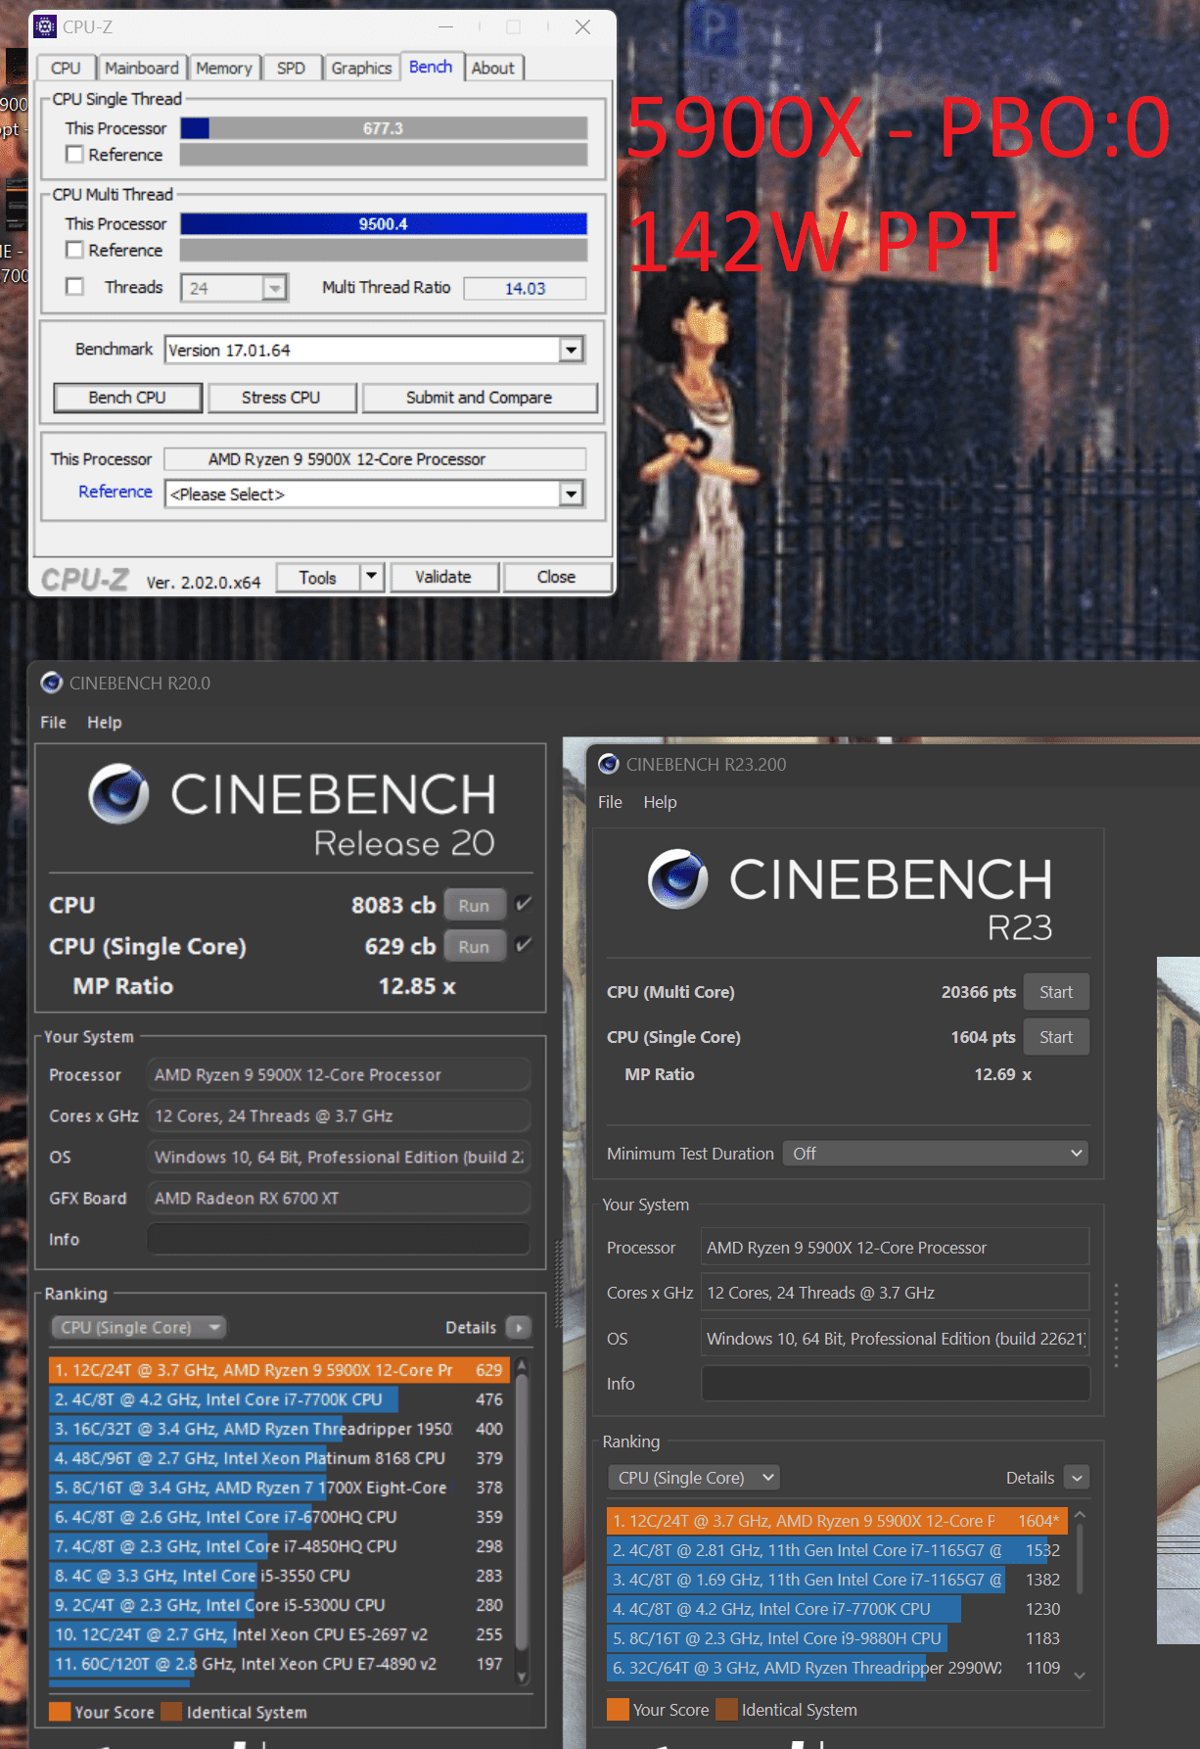Select R23 ranking row Ryzen Threadripper 2990WX
This screenshot has height=1749, width=1200.
pyautogui.click(x=837, y=1668)
